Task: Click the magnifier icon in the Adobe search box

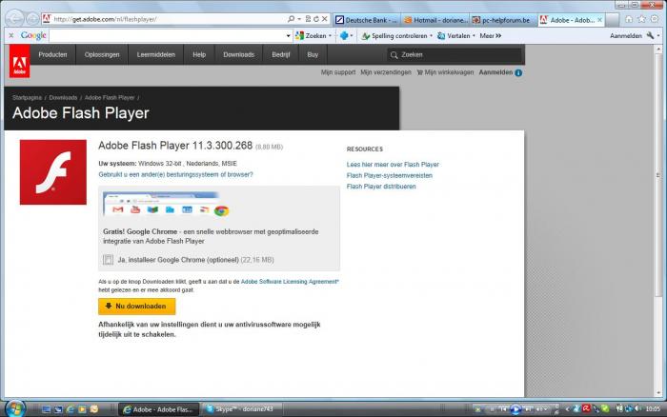Action: (394, 55)
